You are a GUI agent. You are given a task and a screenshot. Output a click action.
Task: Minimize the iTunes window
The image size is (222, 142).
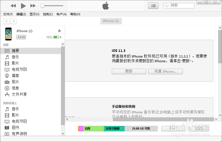coord(200,2)
